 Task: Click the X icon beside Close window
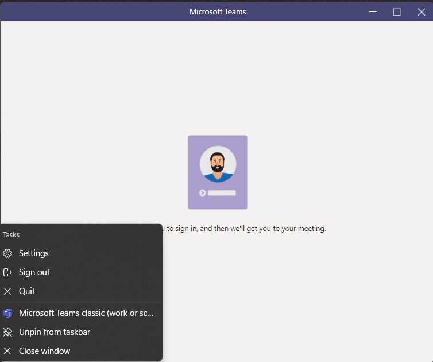[7, 351]
